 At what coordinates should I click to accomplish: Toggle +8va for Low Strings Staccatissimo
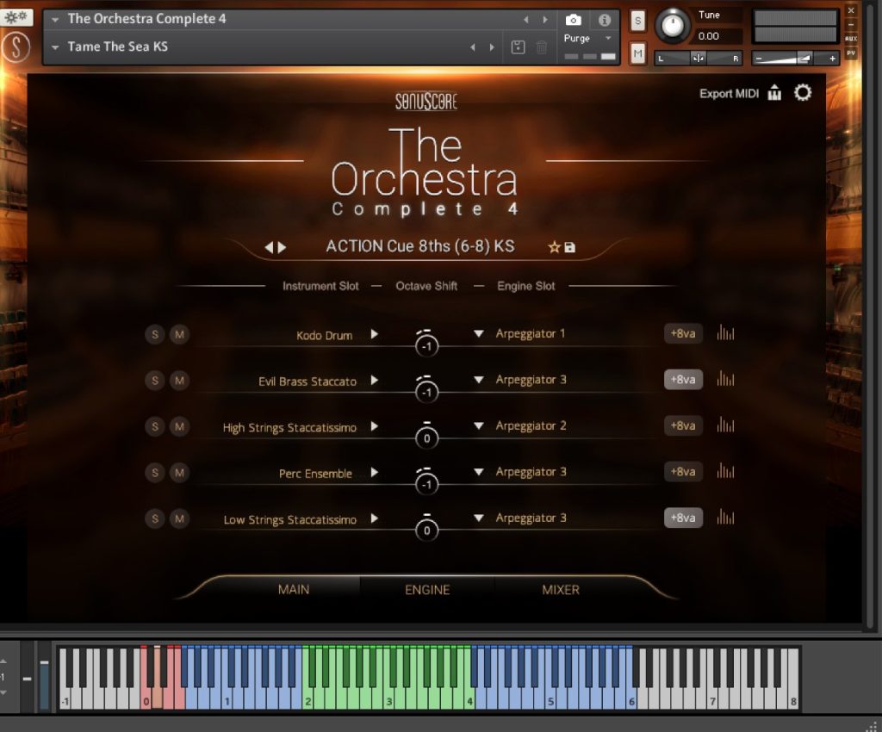pyautogui.click(x=682, y=518)
